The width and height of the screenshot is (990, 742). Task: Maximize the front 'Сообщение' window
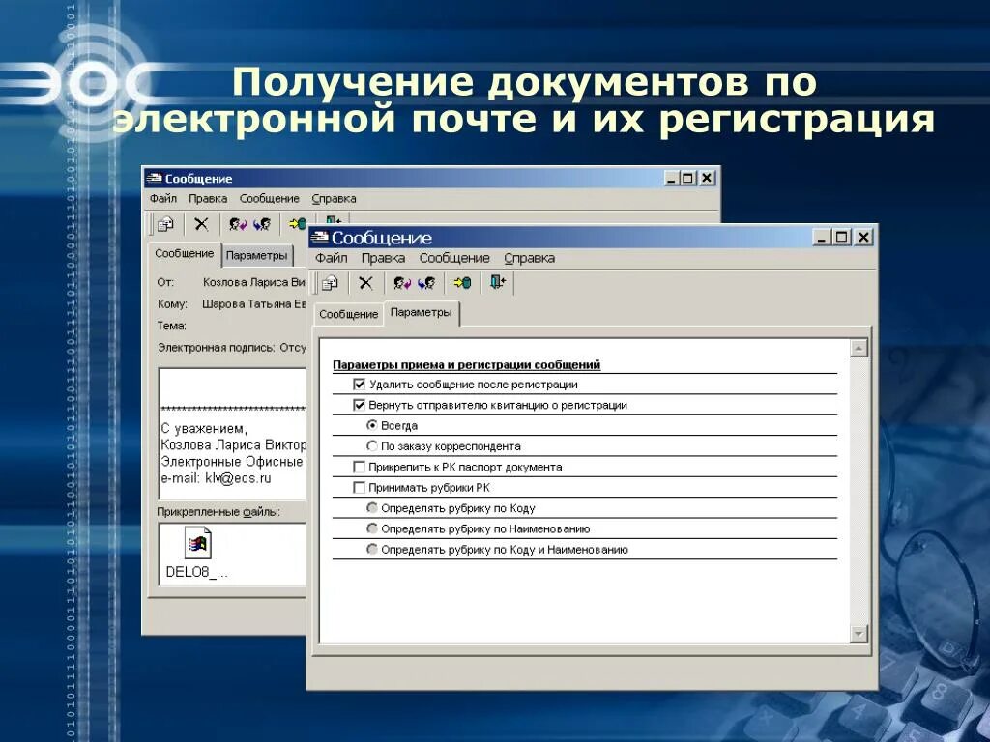coord(842,238)
